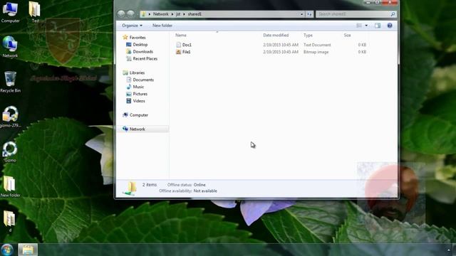This screenshot has height=256, width=456.
Task: Click Network in the address path
Action: (x=160, y=14)
